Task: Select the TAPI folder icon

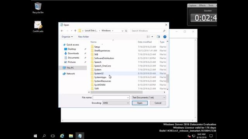Action: click(92, 88)
